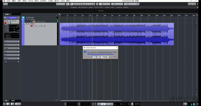Expand the 发送 sends inspector section

11,52
